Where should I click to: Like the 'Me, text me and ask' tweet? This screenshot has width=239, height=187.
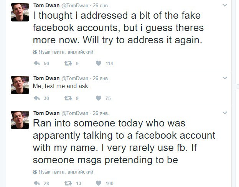point(98,98)
